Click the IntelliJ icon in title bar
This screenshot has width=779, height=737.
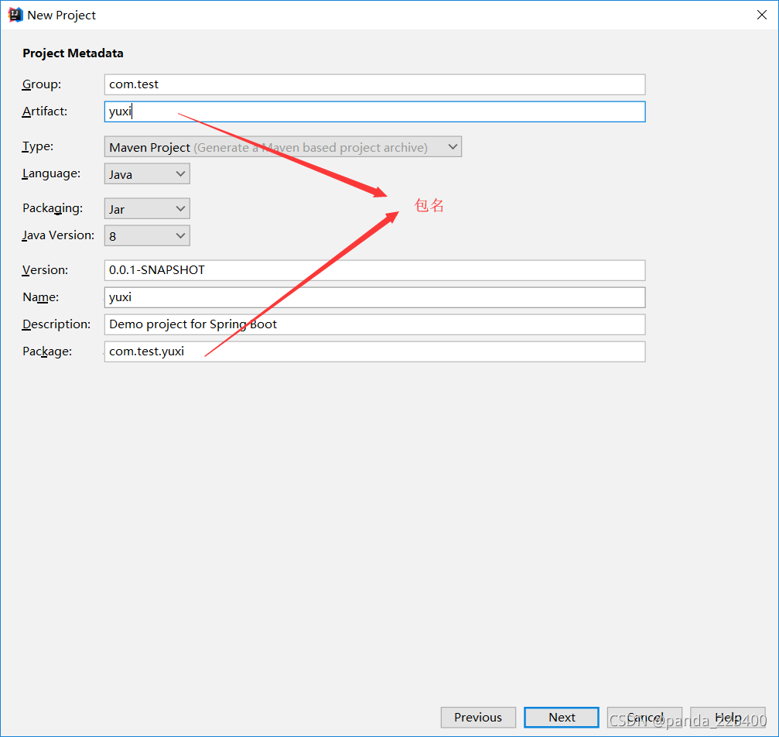[x=15, y=15]
